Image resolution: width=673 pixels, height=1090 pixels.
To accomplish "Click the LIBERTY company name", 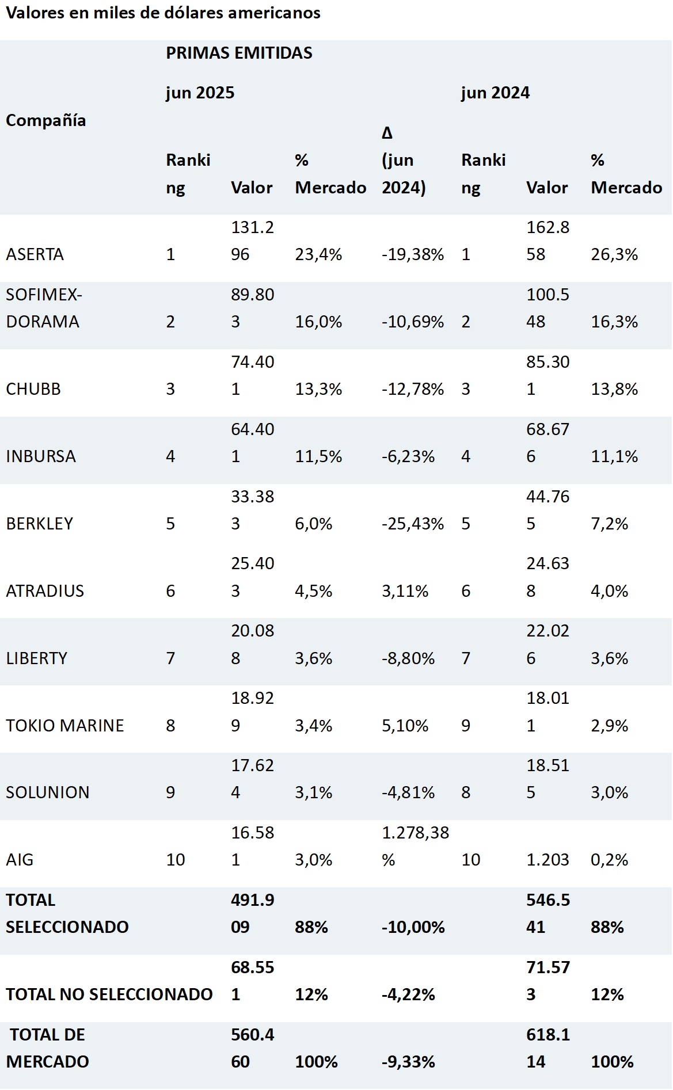I will click(37, 658).
